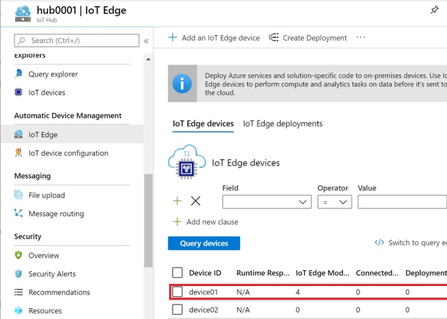Open File upload menu item
Image resolution: width=447 pixels, height=319 pixels.
coord(47,195)
